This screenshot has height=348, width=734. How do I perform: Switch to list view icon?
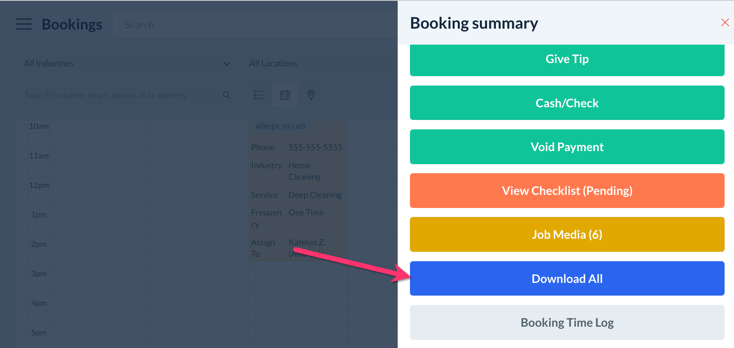(x=258, y=95)
